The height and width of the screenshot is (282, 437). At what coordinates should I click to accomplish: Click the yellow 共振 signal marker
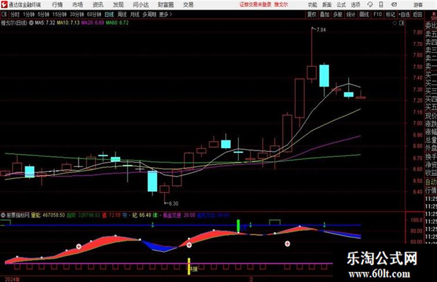pyautogui.click(x=189, y=266)
